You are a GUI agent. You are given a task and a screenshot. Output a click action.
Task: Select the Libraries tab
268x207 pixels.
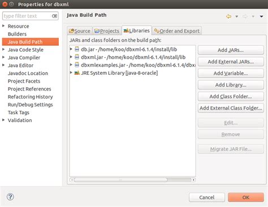tap(137, 31)
